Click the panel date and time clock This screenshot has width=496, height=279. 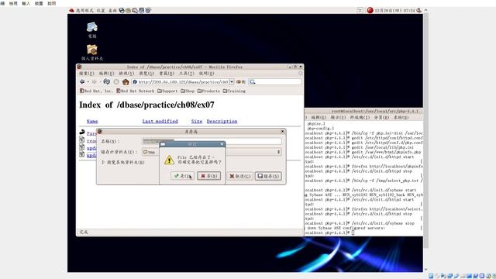point(394,10)
